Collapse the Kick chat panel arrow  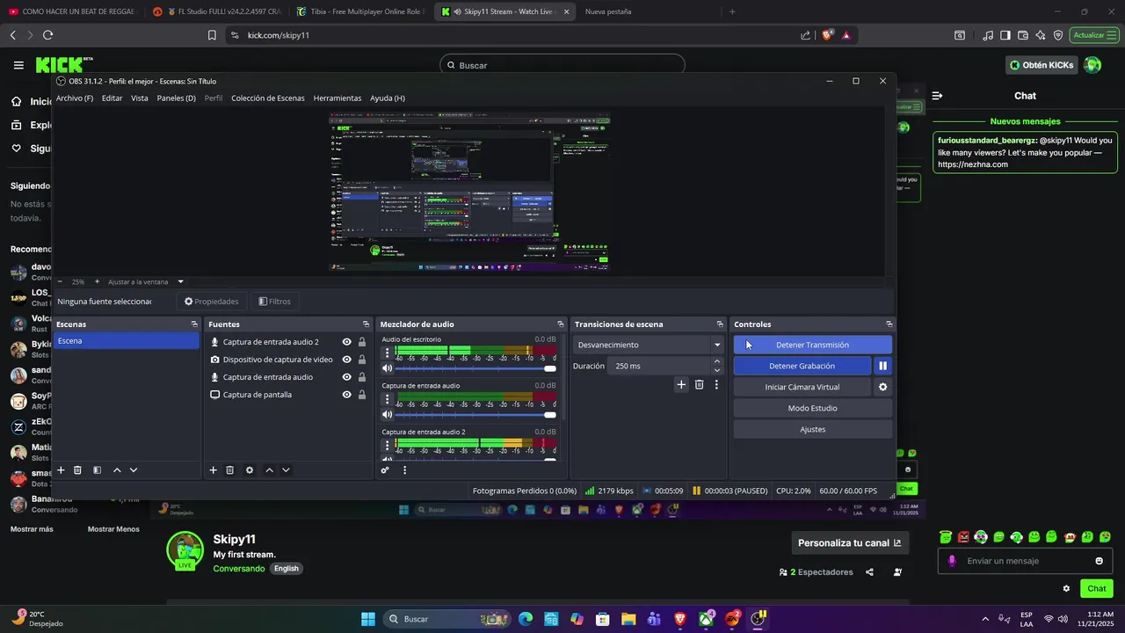[937, 96]
